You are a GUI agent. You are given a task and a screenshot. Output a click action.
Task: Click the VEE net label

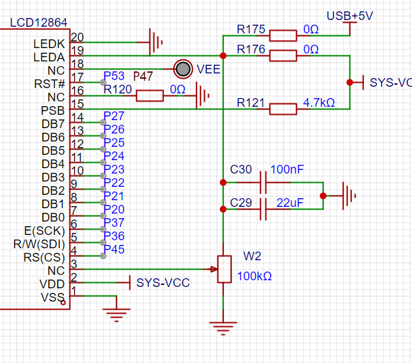[x=209, y=69]
